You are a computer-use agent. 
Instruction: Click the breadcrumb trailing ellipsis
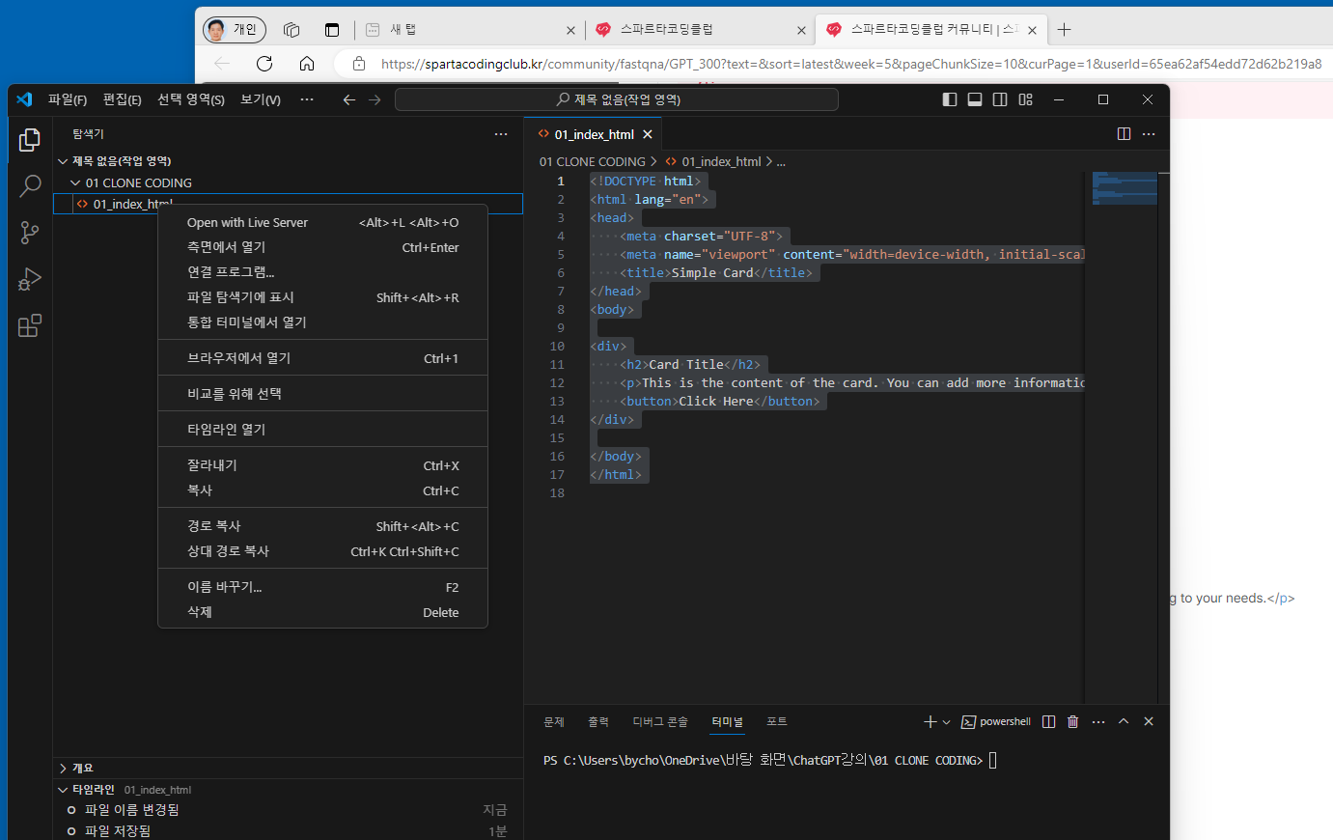[x=781, y=161]
